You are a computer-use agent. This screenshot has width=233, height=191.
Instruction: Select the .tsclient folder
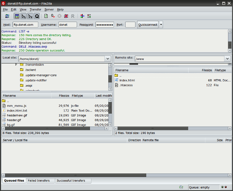(x=30, y=70)
